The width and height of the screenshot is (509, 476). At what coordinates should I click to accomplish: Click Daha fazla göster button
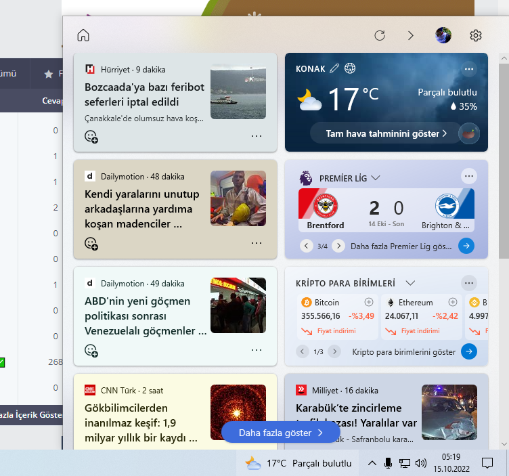click(281, 433)
